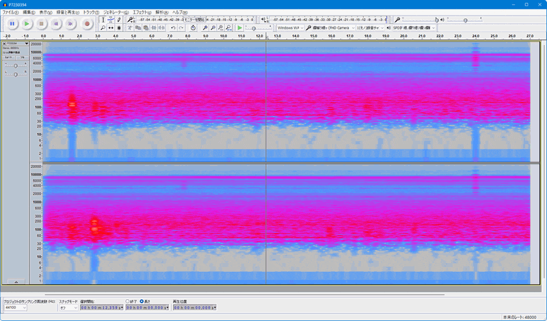Screen dimensions: 547x321
Task: Click the Pause button in transport toolbar
Action: coord(12,24)
